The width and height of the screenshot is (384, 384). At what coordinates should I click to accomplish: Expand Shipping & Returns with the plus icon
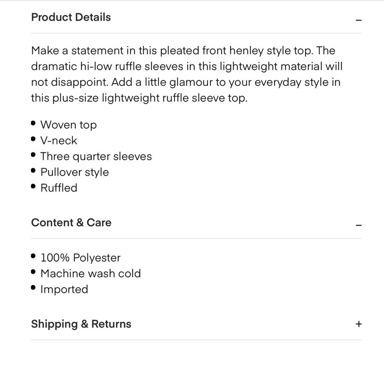[x=359, y=324]
